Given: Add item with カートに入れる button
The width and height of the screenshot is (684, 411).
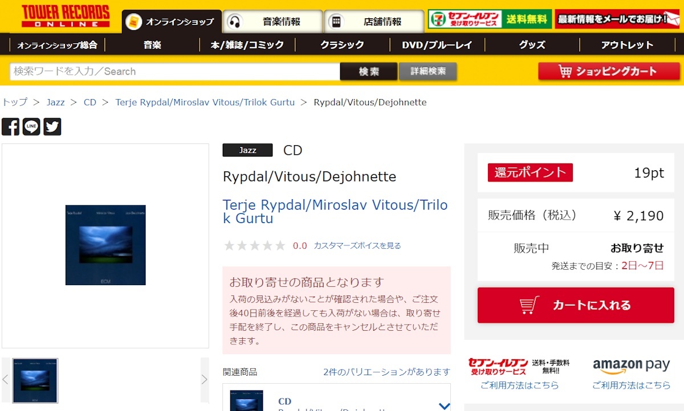Looking at the screenshot, I should pos(576,305).
